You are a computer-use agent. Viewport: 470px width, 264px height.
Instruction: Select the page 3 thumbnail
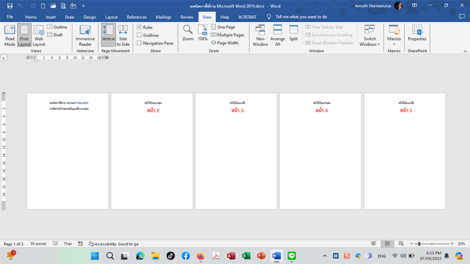[236, 151]
